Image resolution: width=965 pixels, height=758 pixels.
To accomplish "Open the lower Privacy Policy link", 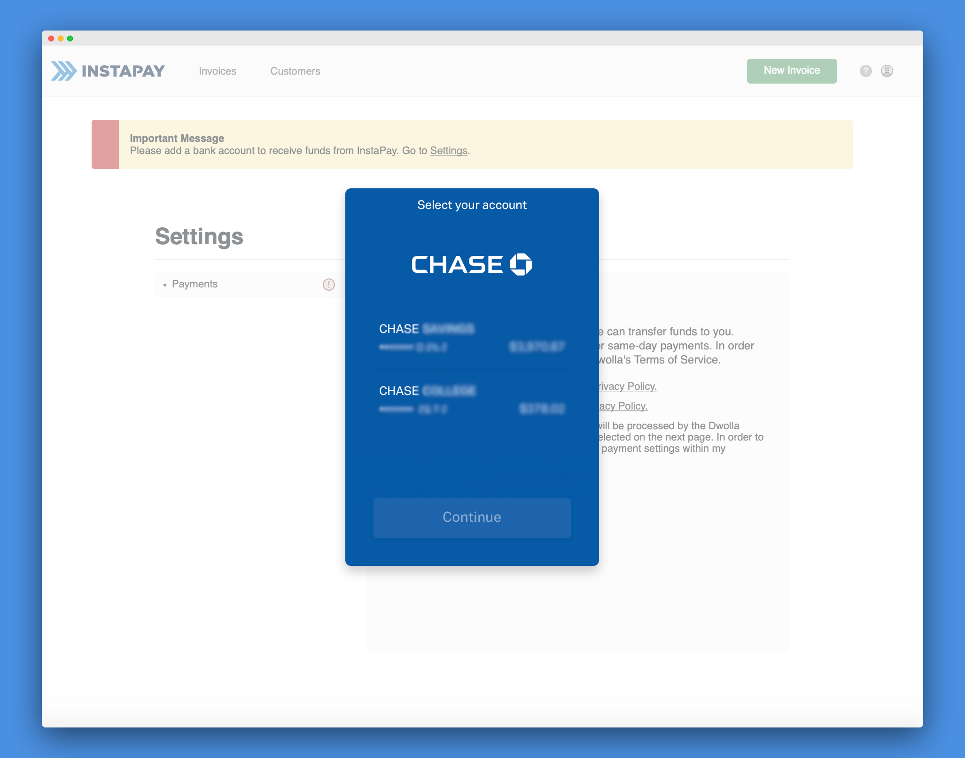I will pyautogui.click(x=623, y=406).
